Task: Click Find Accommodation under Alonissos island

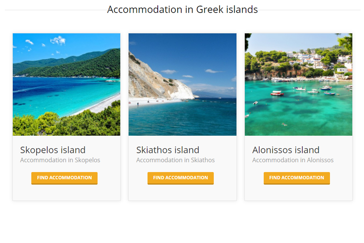Action: 297,178
